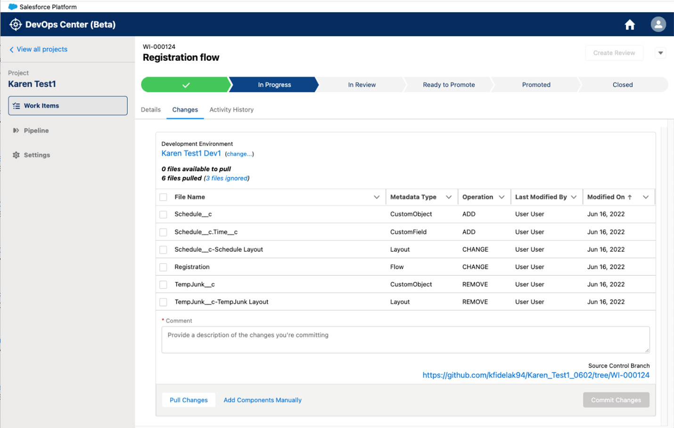Click the Home icon in header
Image resolution: width=674 pixels, height=428 pixels.
tap(630, 25)
